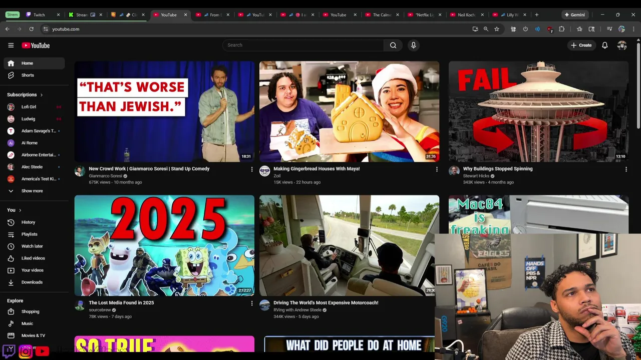The width and height of the screenshot is (641, 360).
Task: Open the Ludwig channel subscription
Action: [x=34, y=118]
